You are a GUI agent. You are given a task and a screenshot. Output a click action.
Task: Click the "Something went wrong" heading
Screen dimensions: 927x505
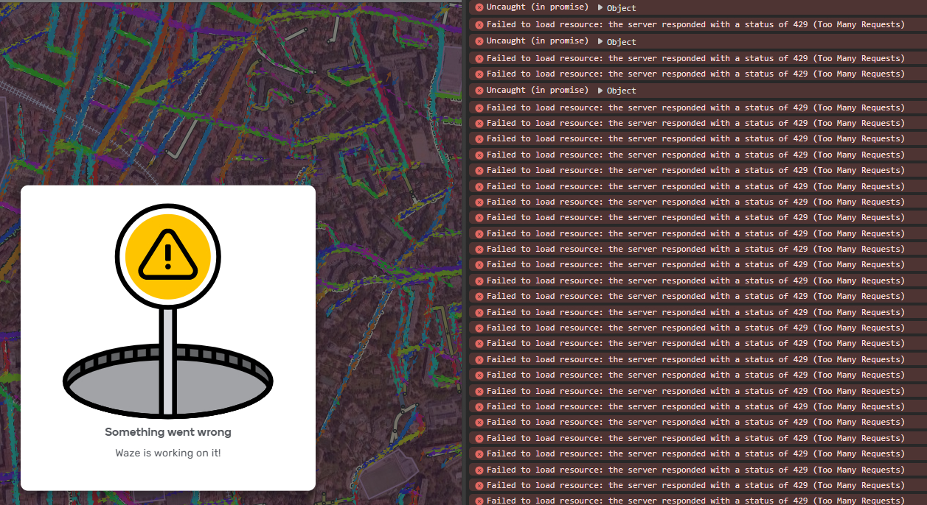(x=168, y=432)
